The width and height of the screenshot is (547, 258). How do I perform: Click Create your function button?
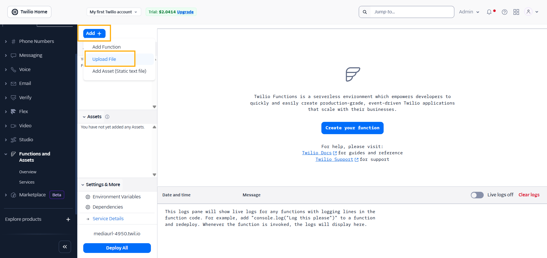click(x=352, y=128)
